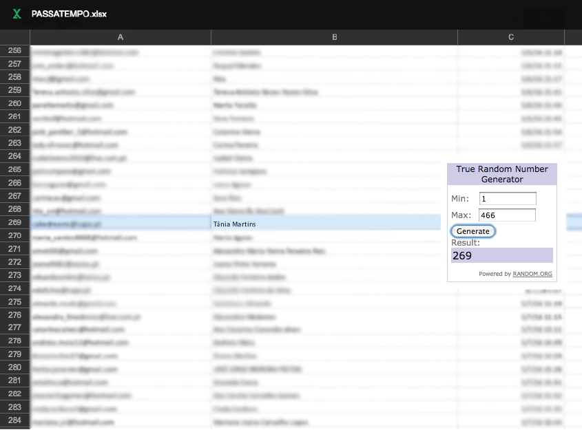Click the green Excel file icon
The height and width of the screenshot is (430, 582).
click(x=17, y=14)
